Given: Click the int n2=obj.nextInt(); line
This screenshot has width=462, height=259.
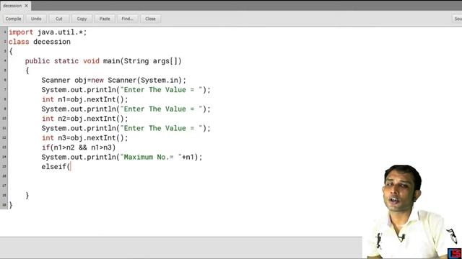Looking at the screenshot, I should coord(85,118).
